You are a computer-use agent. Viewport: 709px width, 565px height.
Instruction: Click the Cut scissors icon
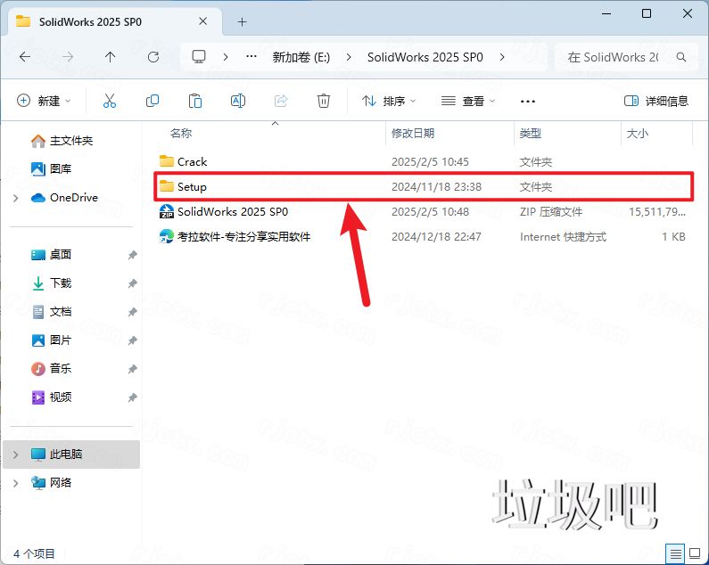[x=110, y=101]
